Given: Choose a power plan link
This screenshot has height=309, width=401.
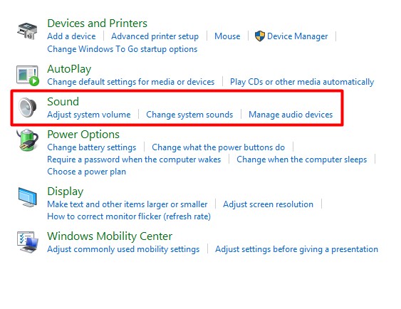Looking at the screenshot, I should [x=86, y=172].
